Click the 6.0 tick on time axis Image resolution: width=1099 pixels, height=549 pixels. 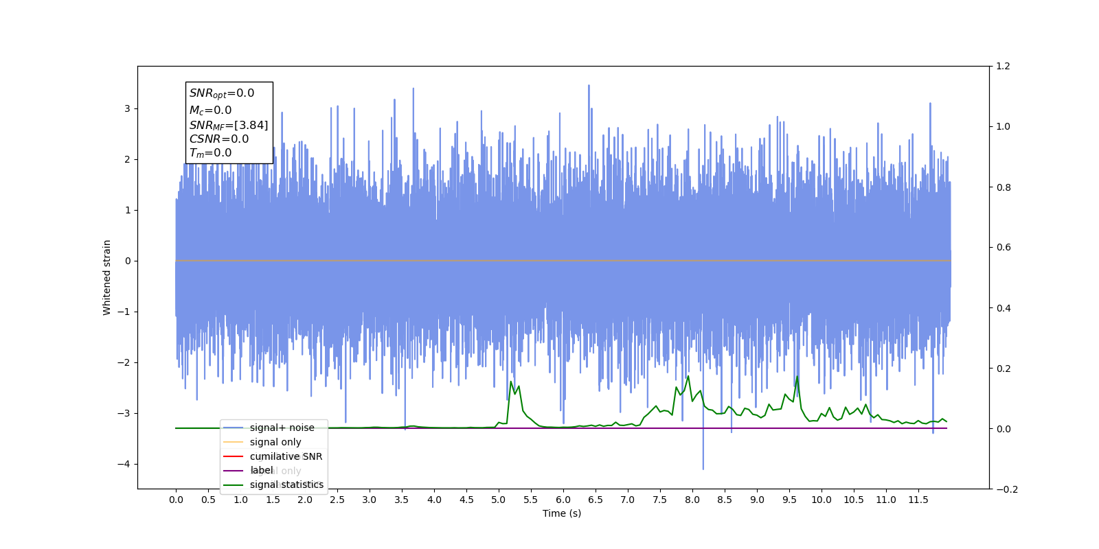tap(563, 500)
